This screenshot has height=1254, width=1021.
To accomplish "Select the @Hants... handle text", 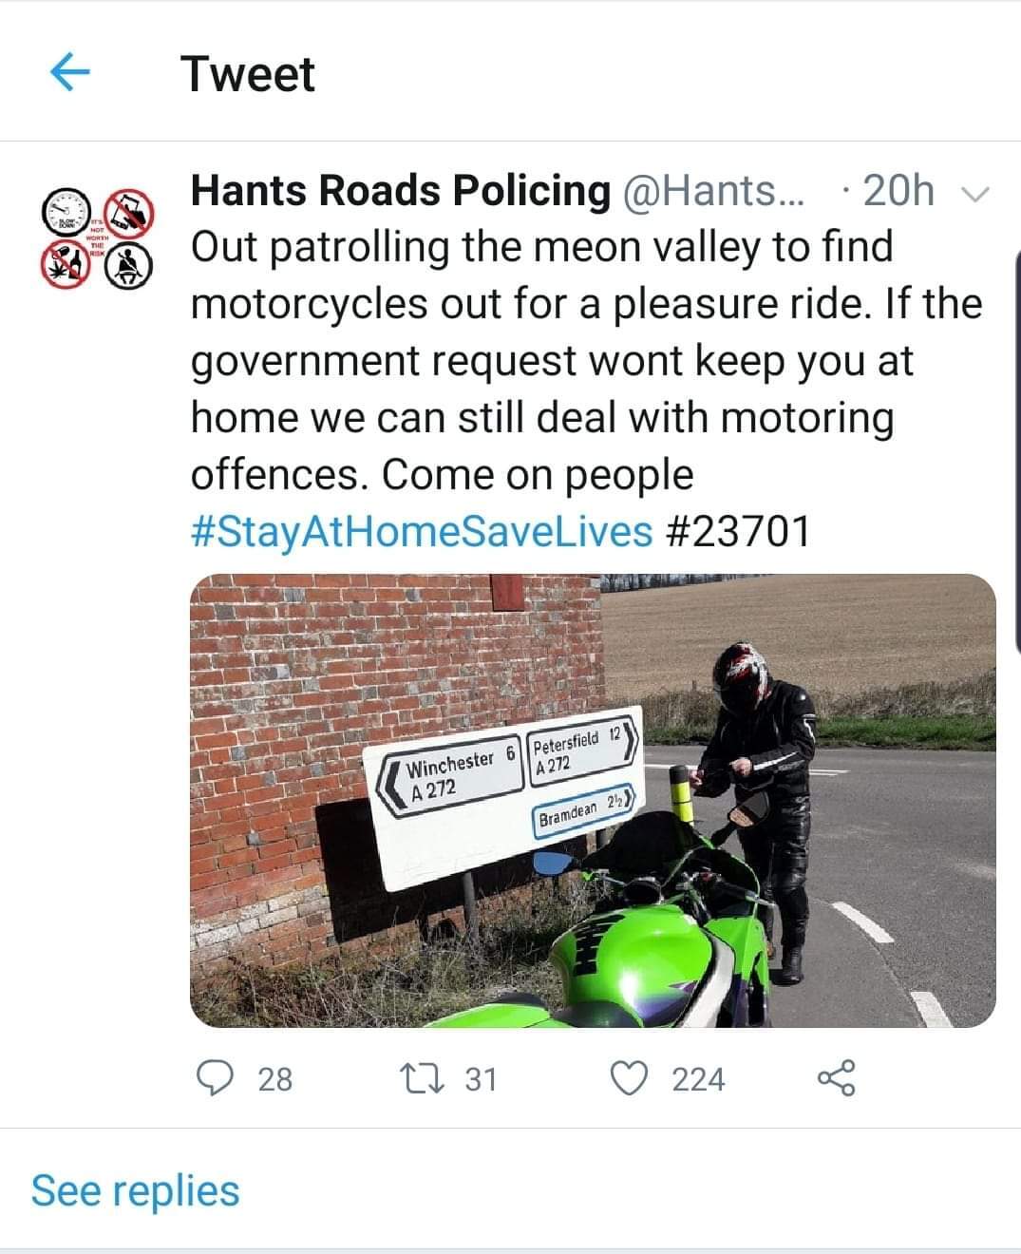I will coord(712,190).
